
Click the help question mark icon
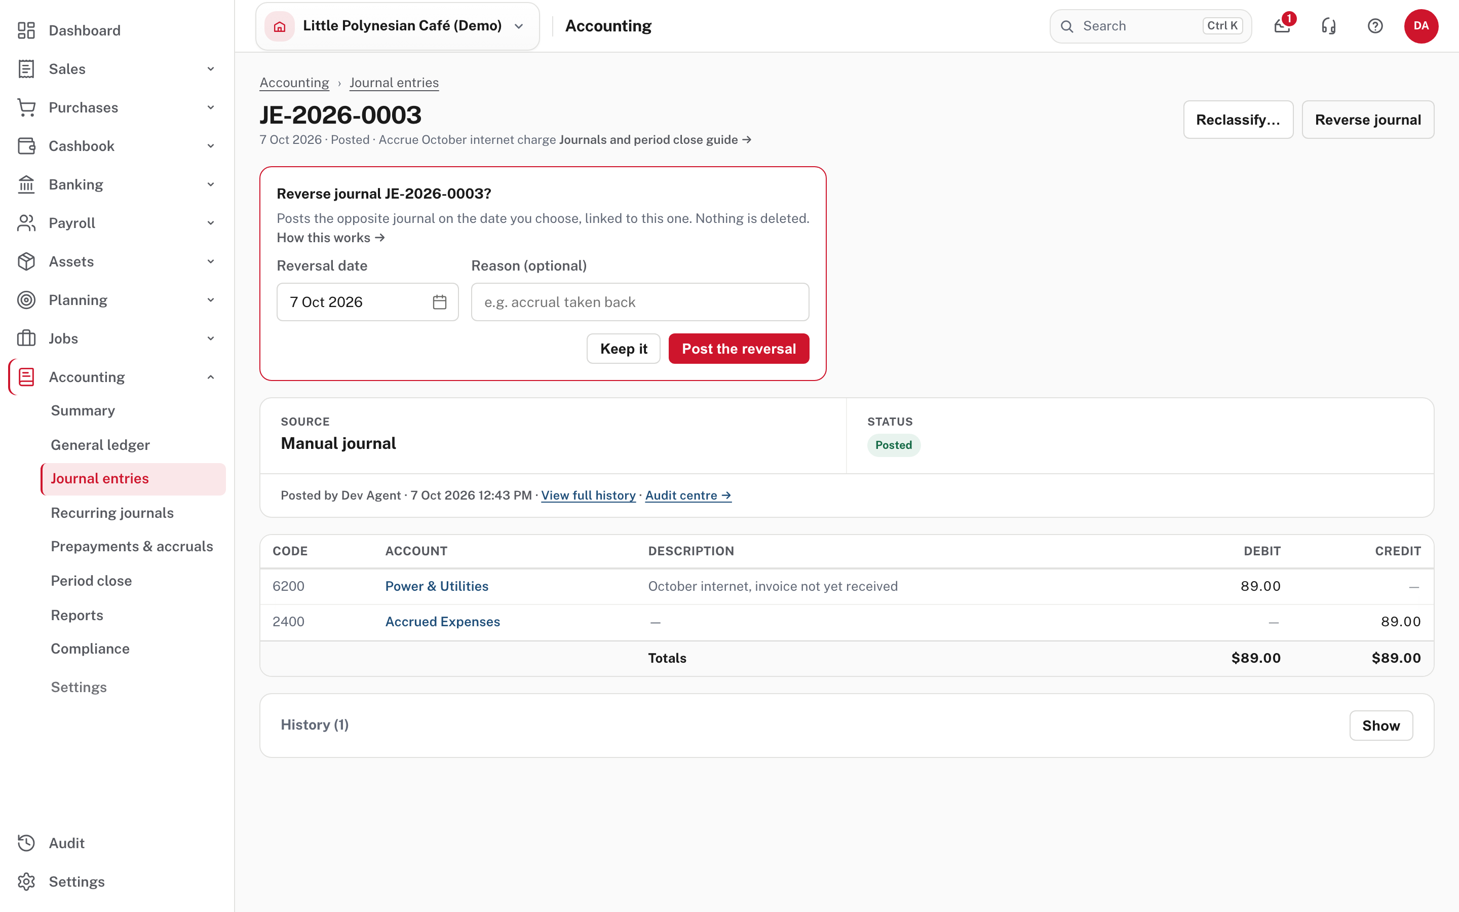pos(1375,26)
